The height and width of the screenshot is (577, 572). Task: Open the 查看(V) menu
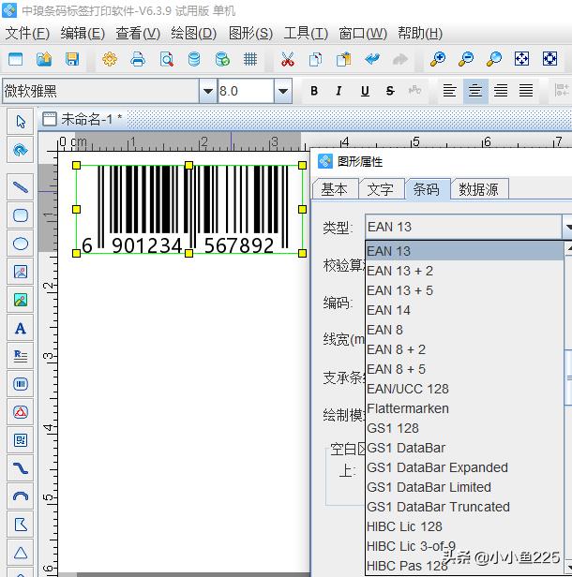(x=138, y=34)
